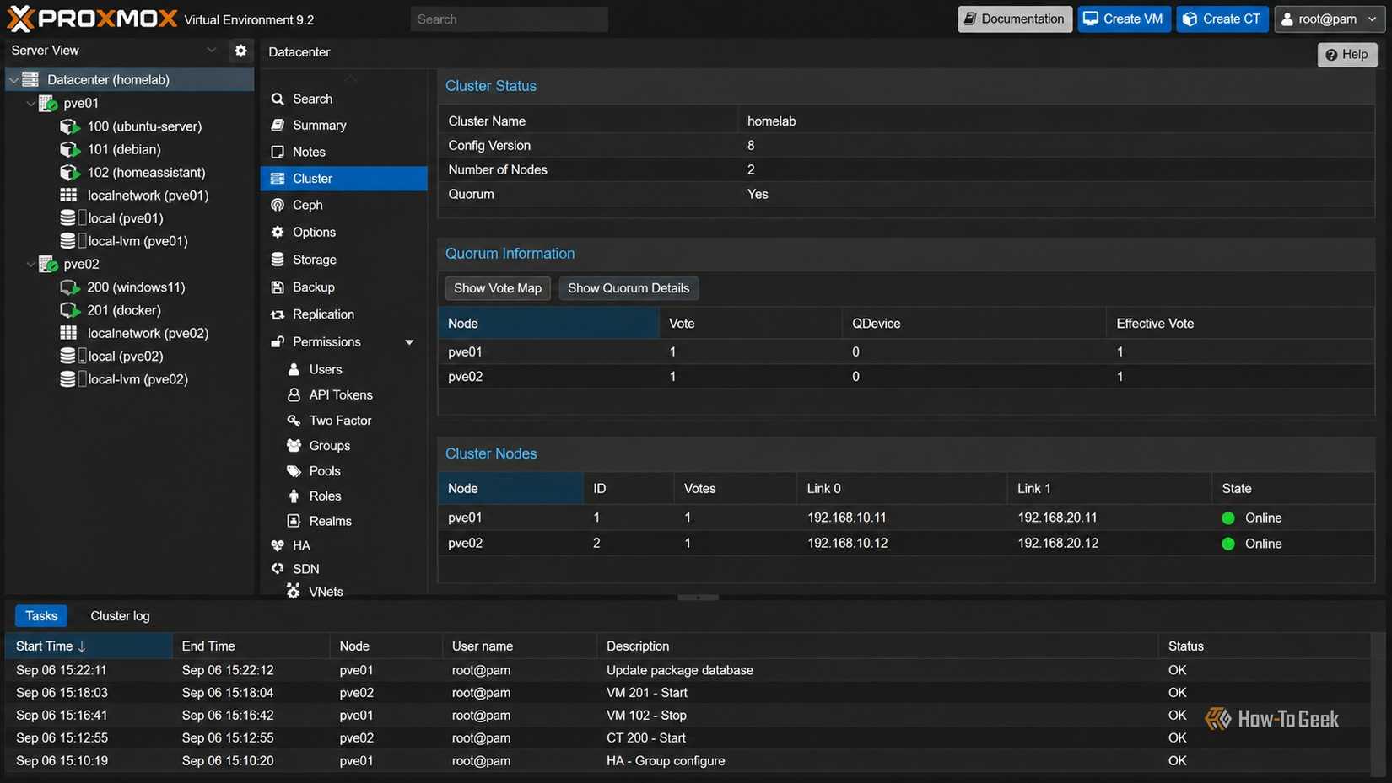Click the Create VM button

click(1124, 19)
